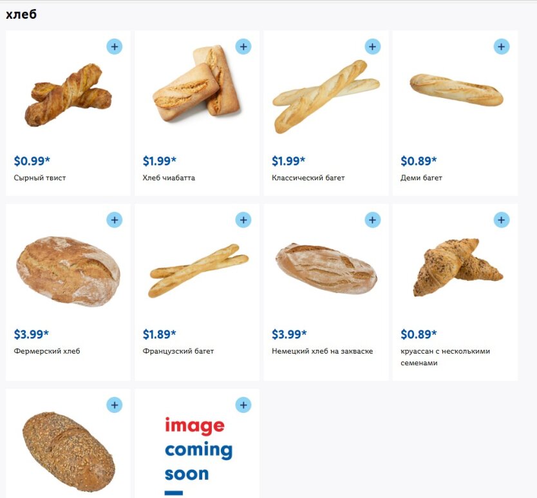
Task: Add Французский багет with plus icon
Action: [243, 220]
